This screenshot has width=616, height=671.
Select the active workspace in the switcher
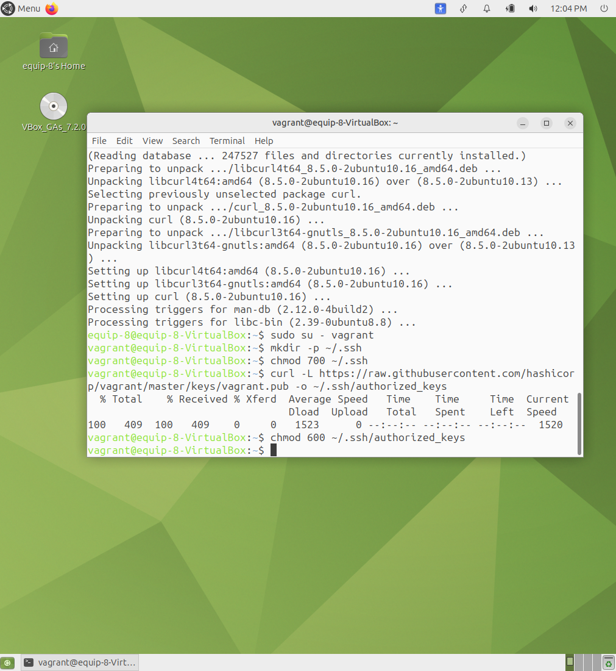(x=570, y=662)
